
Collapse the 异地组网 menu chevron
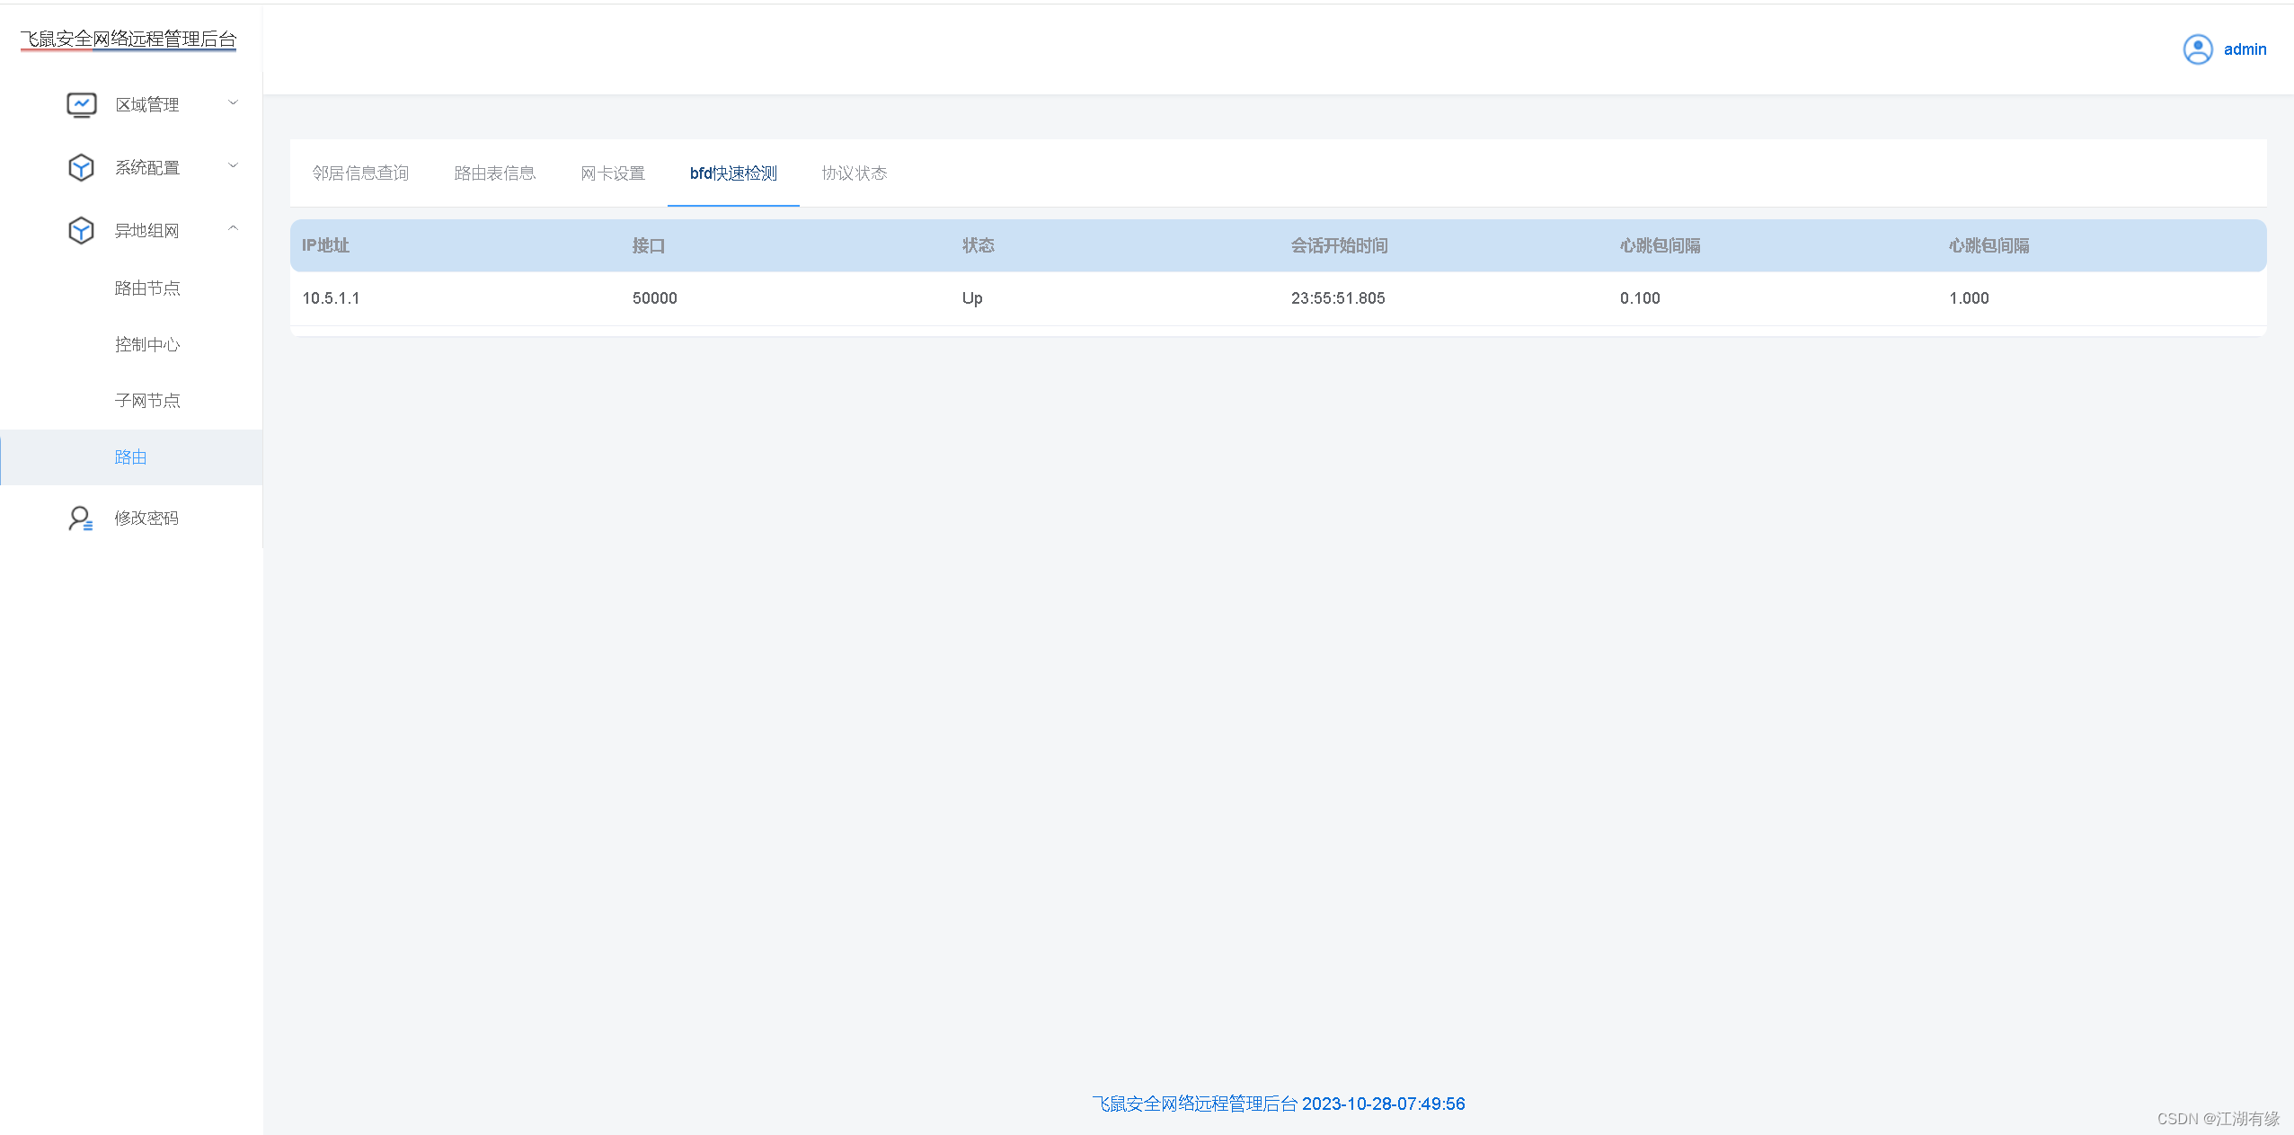tap(233, 229)
